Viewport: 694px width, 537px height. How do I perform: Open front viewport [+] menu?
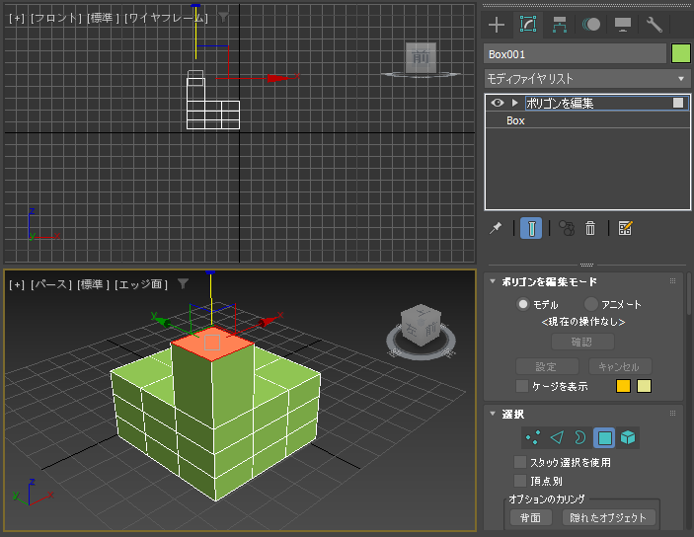coord(17,18)
